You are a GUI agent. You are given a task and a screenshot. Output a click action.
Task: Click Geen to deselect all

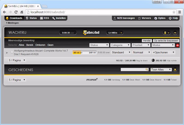pyautogui.click(x=51, y=45)
